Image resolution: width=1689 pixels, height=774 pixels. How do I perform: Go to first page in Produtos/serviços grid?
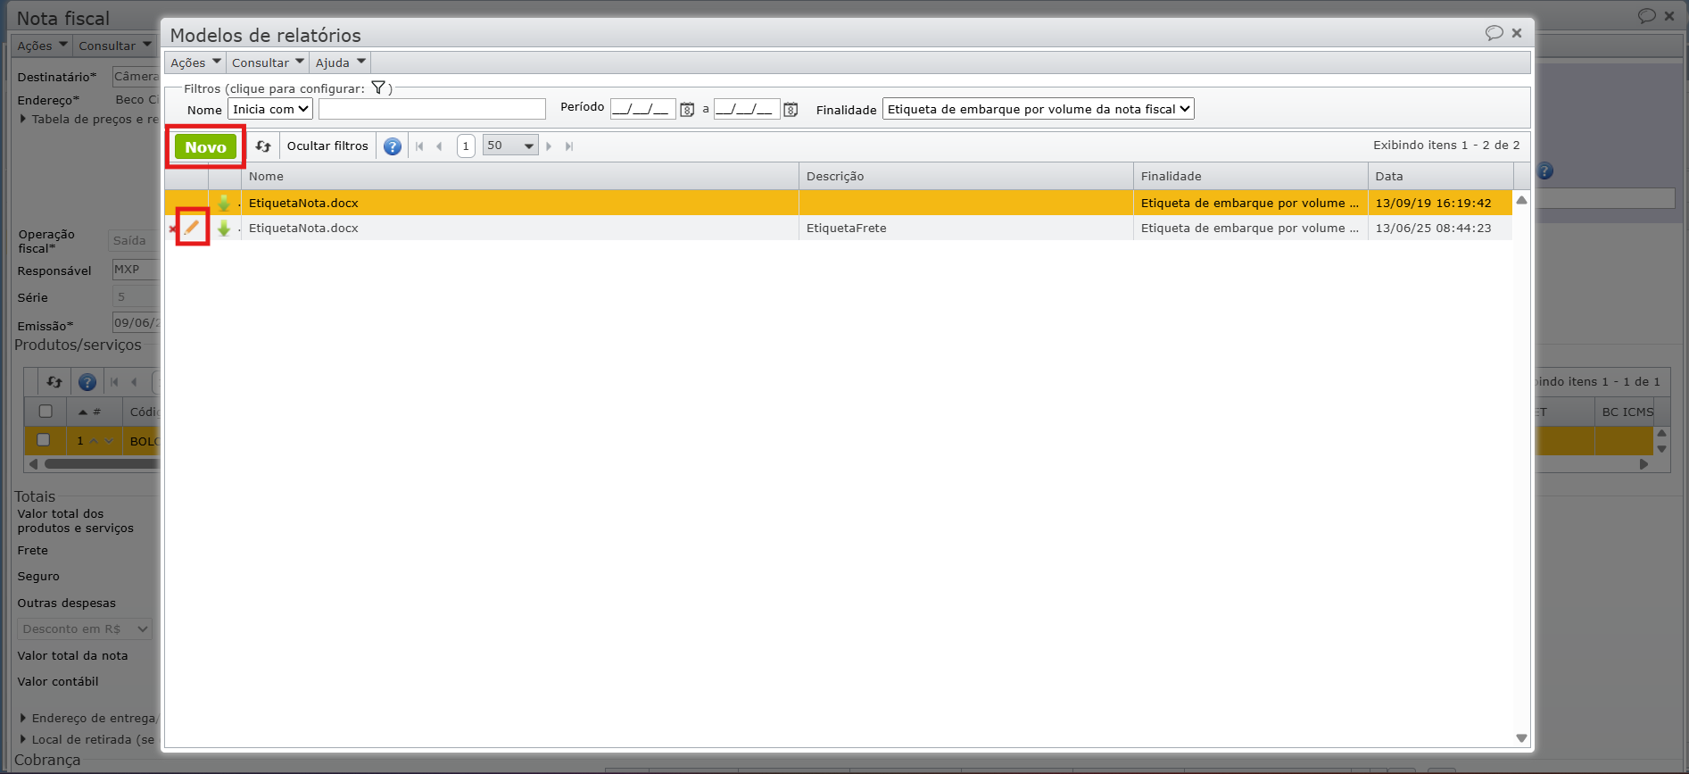tap(114, 382)
